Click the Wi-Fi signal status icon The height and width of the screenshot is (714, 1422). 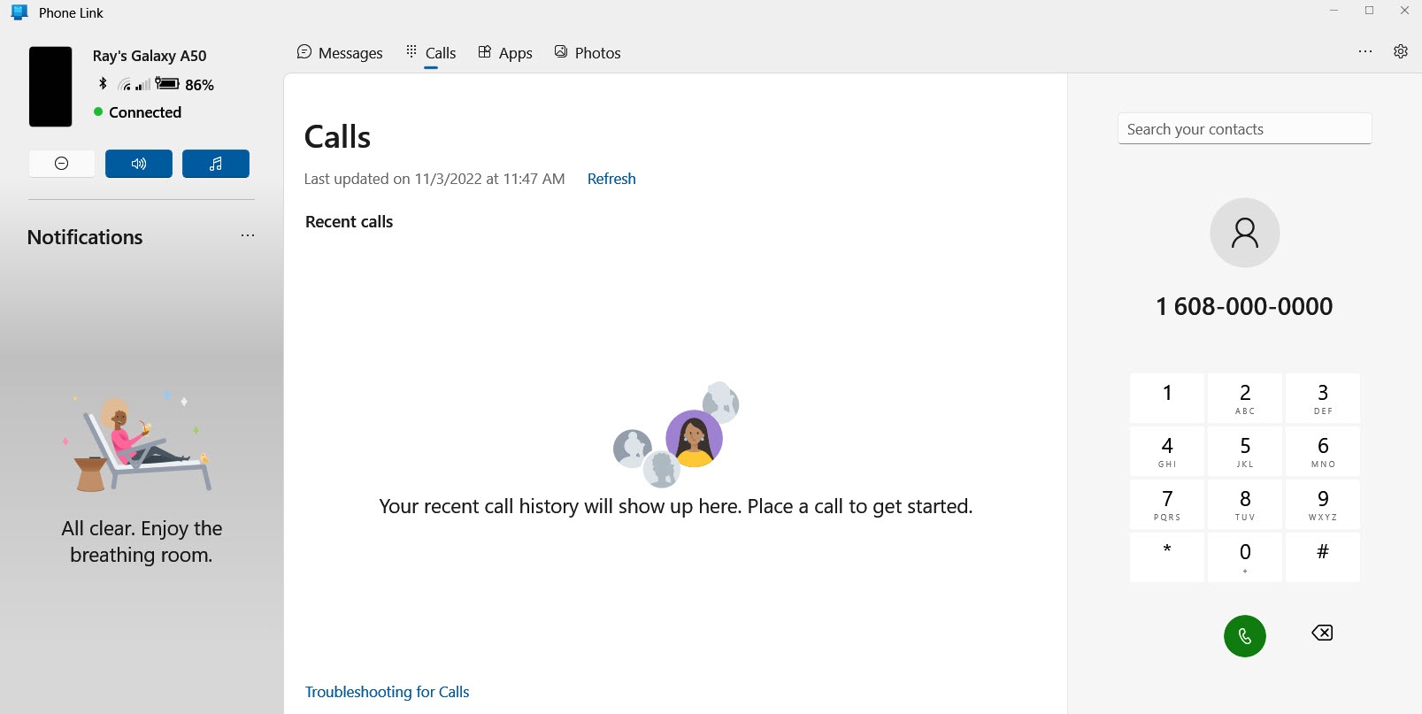[125, 84]
